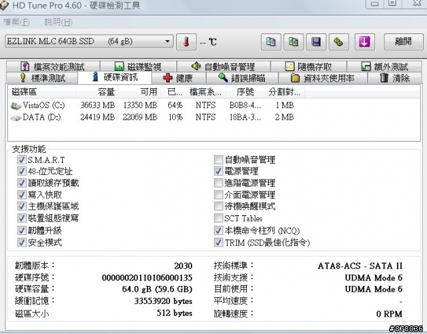Click the copy text to clipboard icon
Viewport: 427px width, 334px height.
271,42
